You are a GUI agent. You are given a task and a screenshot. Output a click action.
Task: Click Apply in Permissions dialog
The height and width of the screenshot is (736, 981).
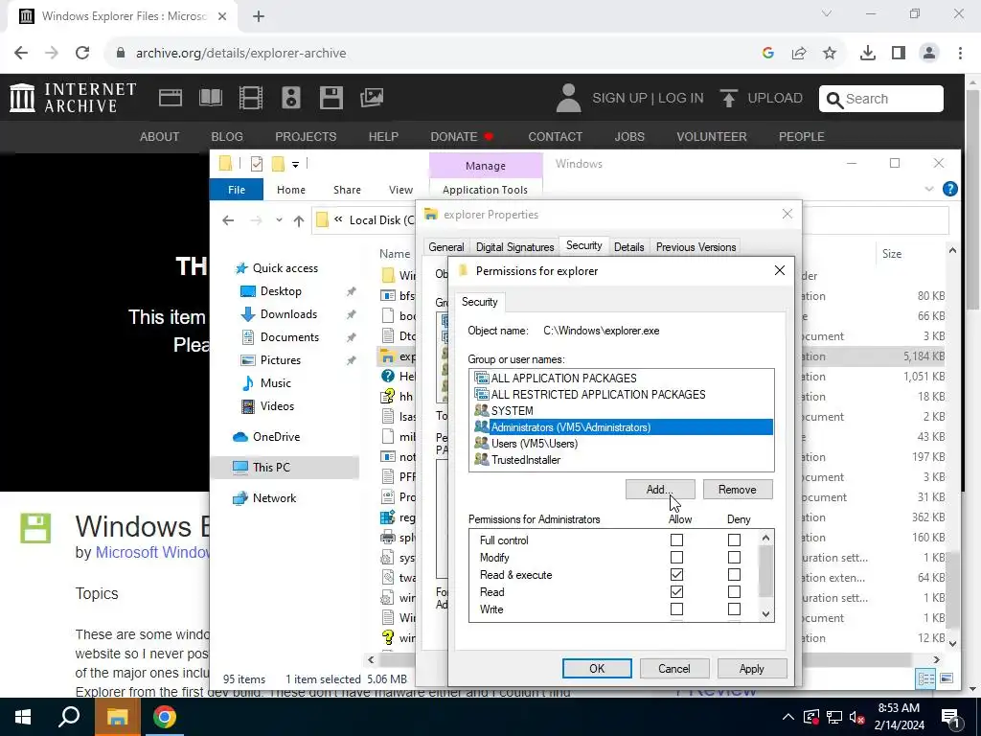click(x=752, y=668)
